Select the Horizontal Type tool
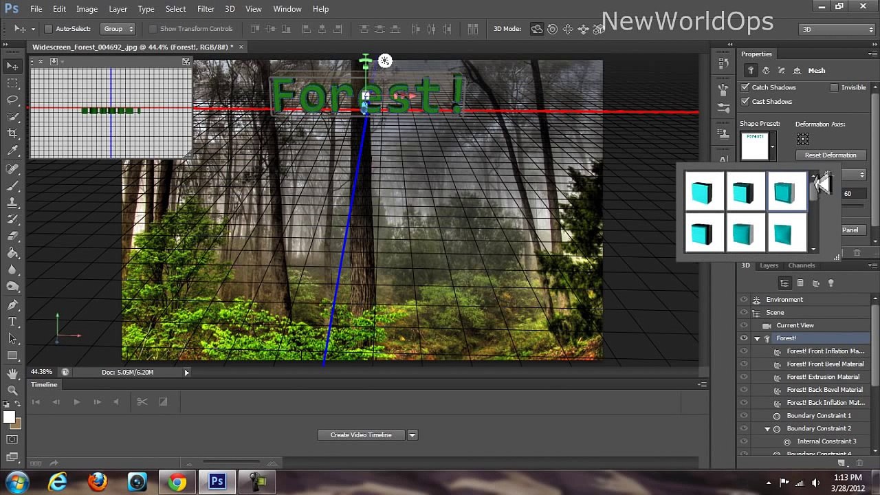Screen dimensions: 880x495 [x=12, y=322]
